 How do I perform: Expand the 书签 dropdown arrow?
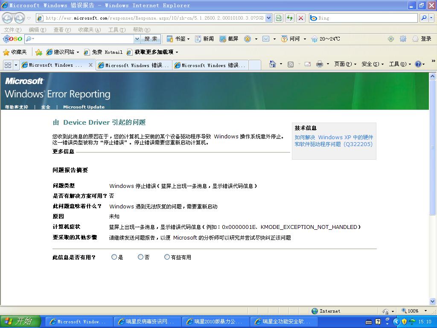point(188,39)
